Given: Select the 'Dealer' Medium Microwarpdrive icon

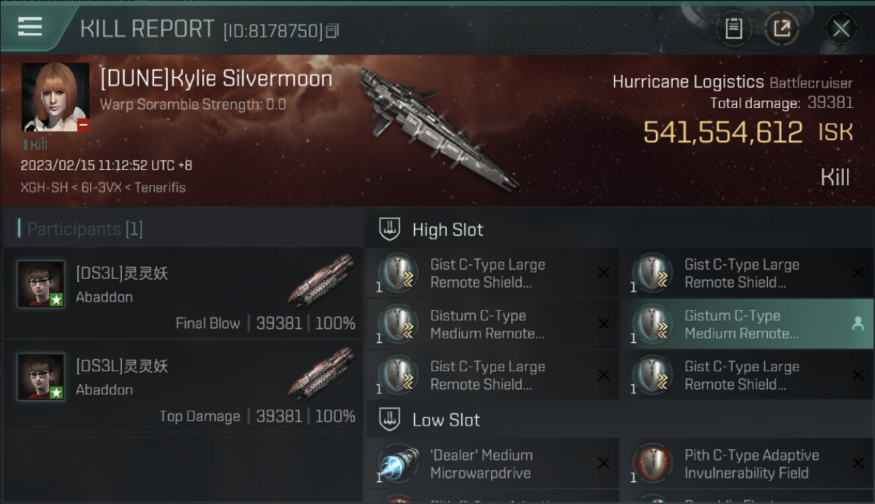Looking at the screenshot, I should [398, 464].
